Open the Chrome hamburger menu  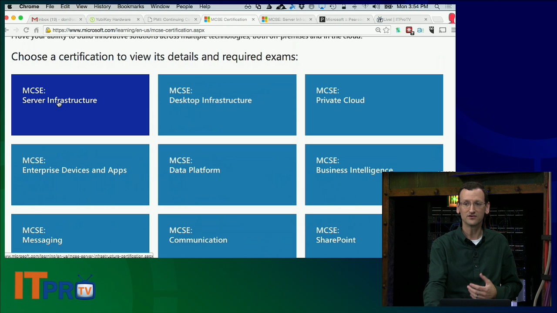pyautogui.click(x=453, y=30)
